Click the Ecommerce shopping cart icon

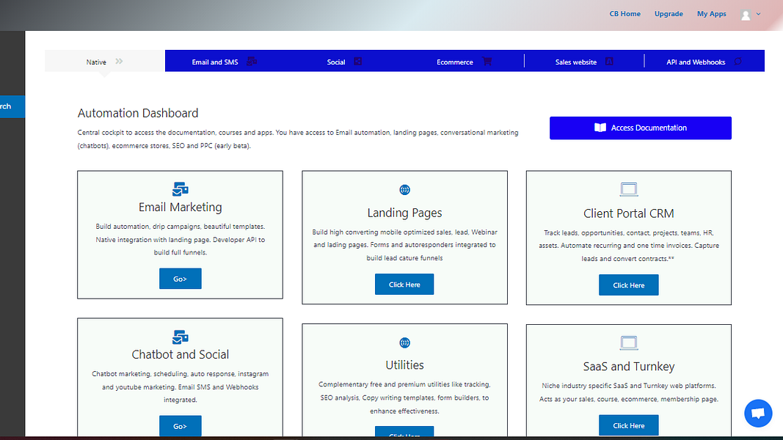pyautogui.click(x=487, y=62)
